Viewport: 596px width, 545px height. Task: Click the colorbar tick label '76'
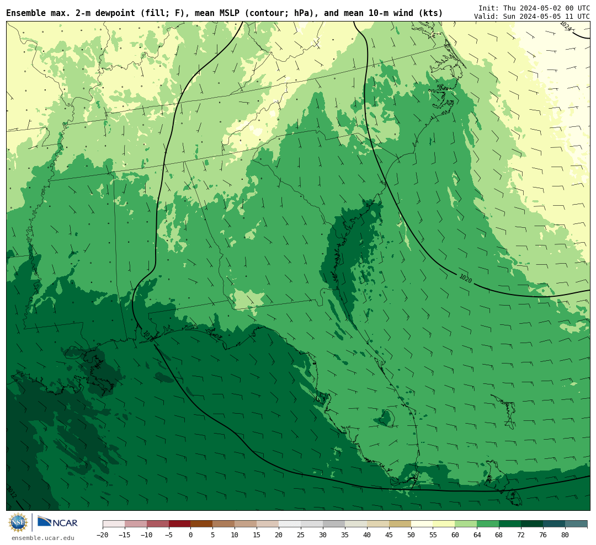pyautogui.click(x=544, y=535)
